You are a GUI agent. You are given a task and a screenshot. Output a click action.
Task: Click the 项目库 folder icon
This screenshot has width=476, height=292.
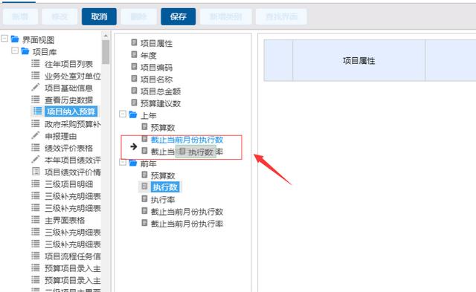click(25, 51)
